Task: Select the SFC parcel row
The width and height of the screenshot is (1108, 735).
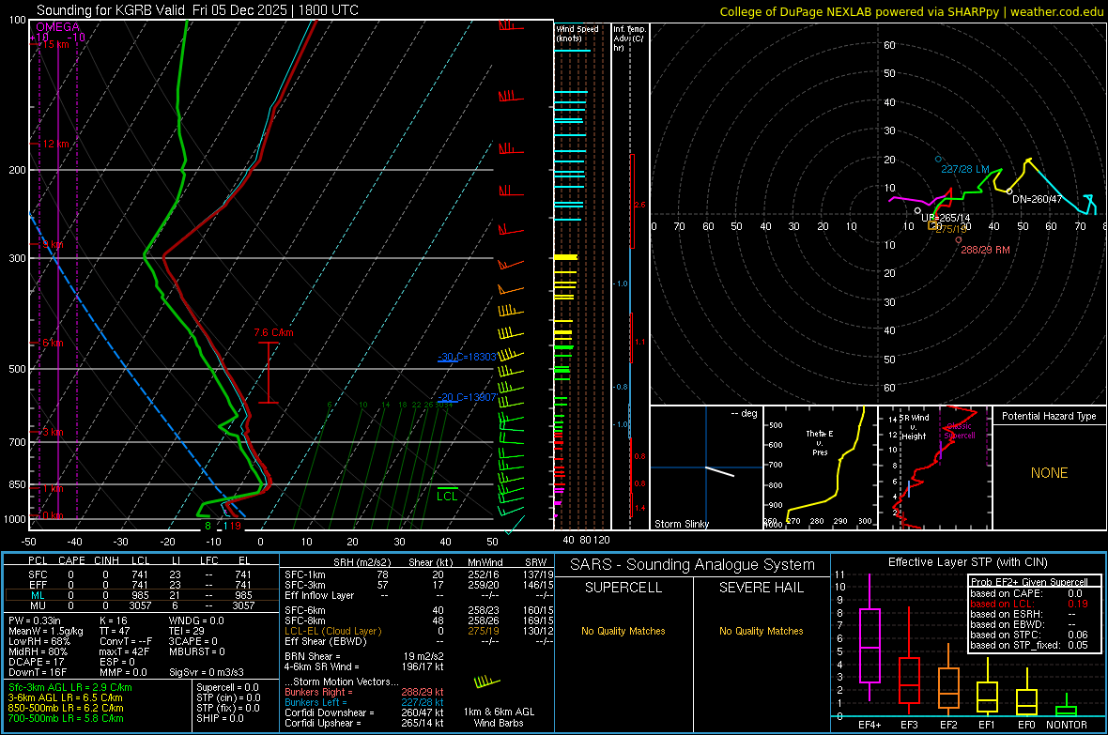Action: pyautogui.click(x=141, y=574)
